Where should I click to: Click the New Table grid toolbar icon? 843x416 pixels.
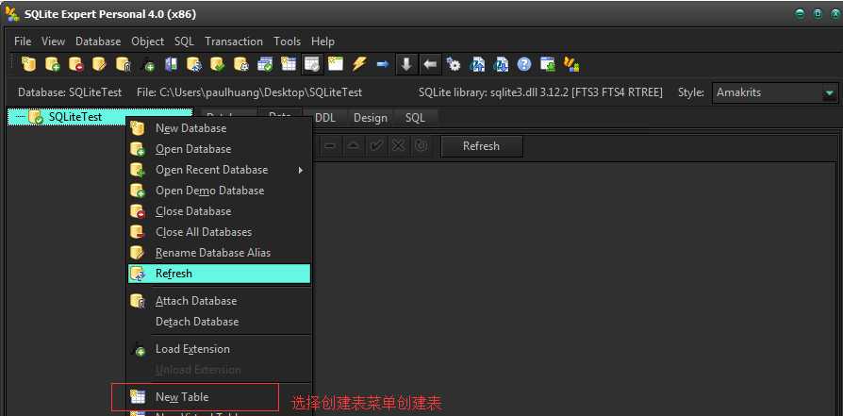[289, 64]
